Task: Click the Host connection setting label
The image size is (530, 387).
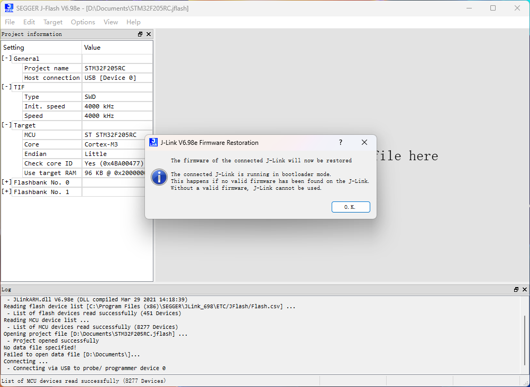Action: pyautogui.click(x=52, y=78)
